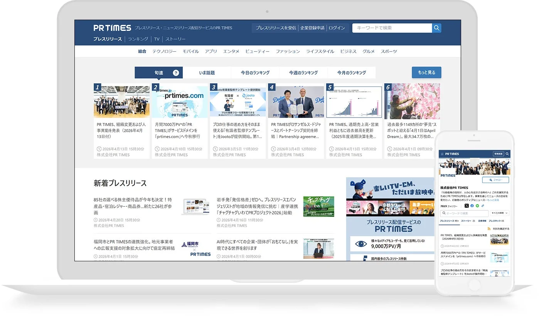
Task: Open AI時代にすべての企業 press release
Action: 257,245
